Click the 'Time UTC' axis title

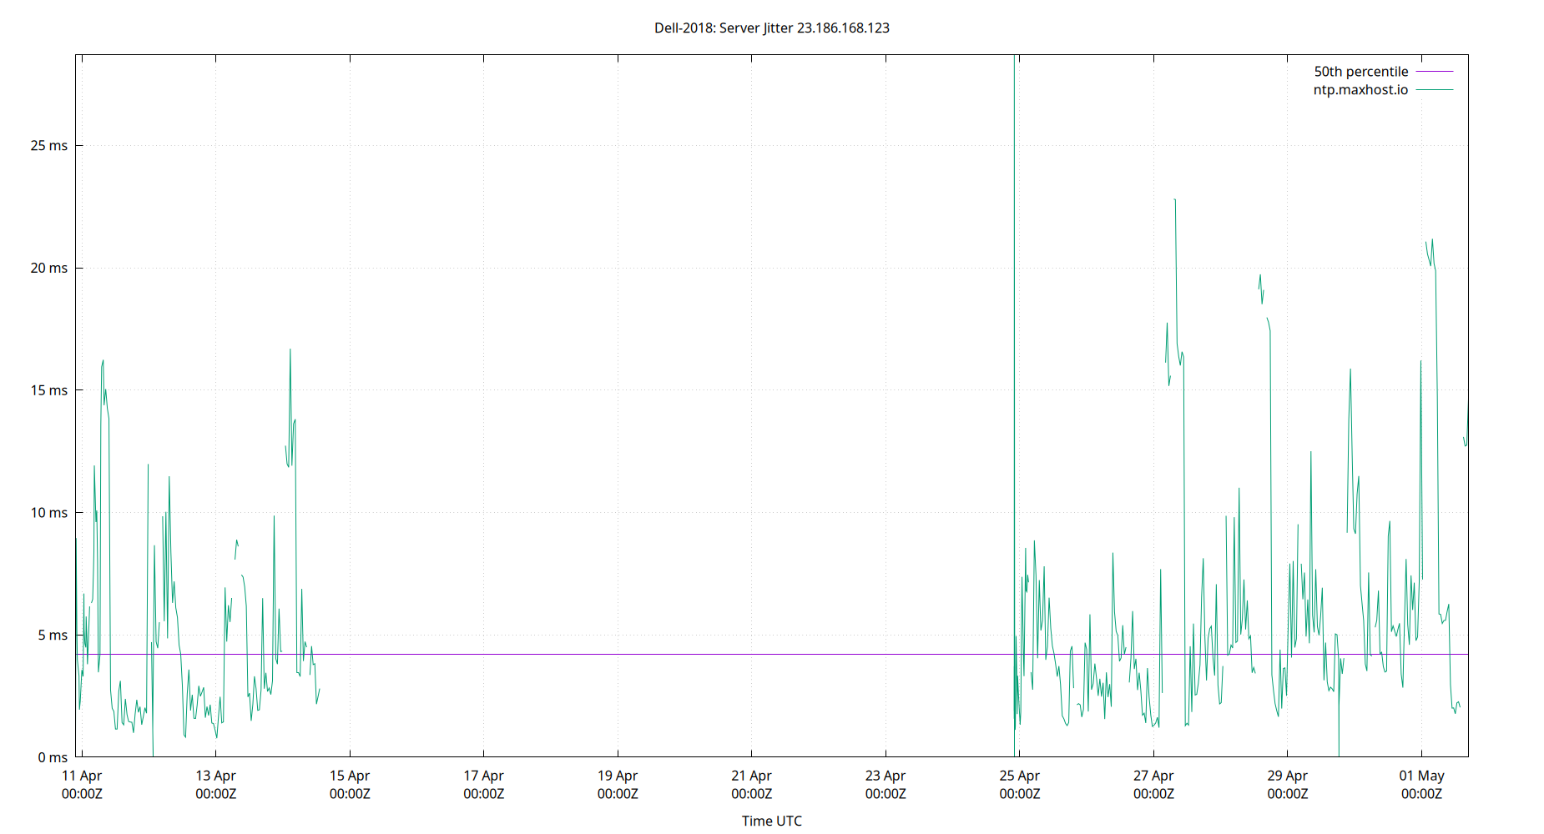point(772,821)
